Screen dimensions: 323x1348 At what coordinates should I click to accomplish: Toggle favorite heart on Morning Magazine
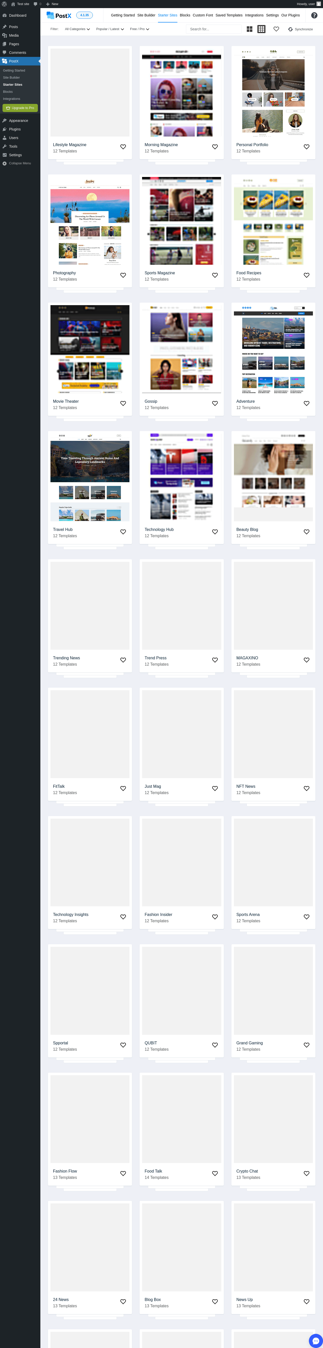click(x=215, y=147)
